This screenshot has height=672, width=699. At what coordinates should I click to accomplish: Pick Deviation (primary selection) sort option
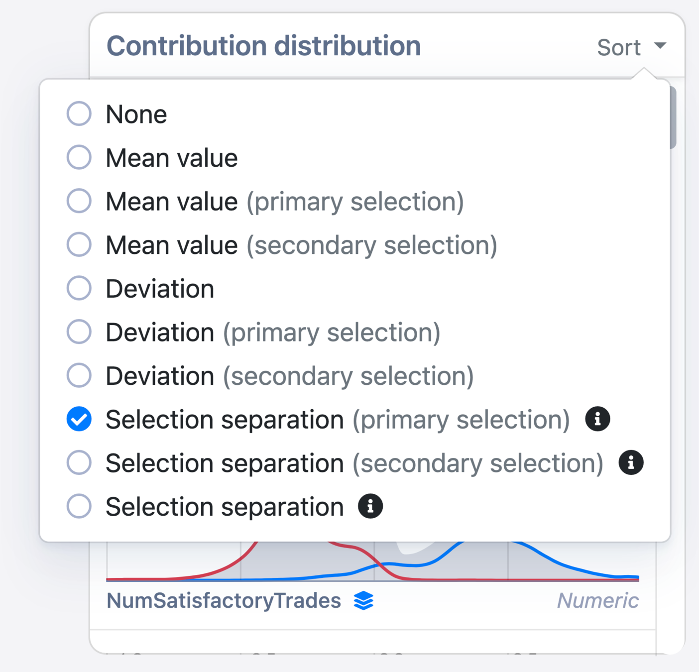(x=79, y=332)
